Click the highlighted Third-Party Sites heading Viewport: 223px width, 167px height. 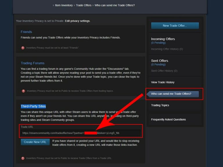pos(33,106)
